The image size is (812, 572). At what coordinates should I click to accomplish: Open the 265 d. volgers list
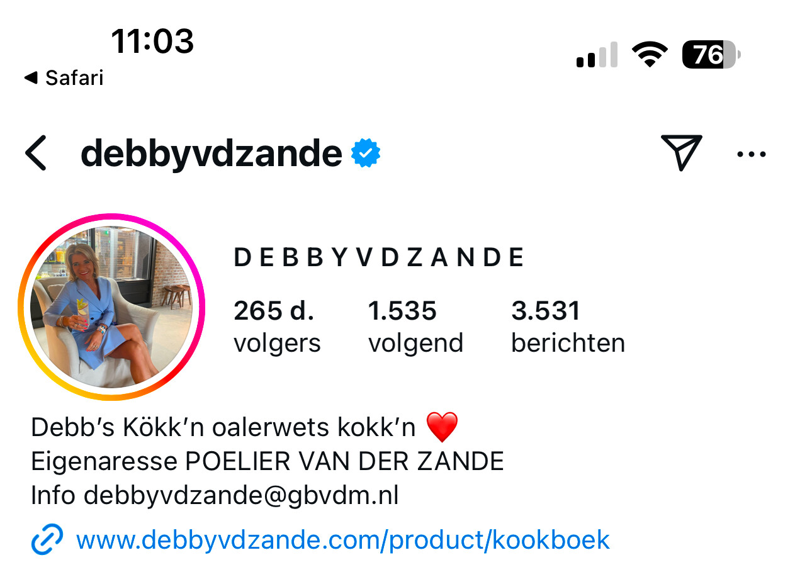(277, 327)
